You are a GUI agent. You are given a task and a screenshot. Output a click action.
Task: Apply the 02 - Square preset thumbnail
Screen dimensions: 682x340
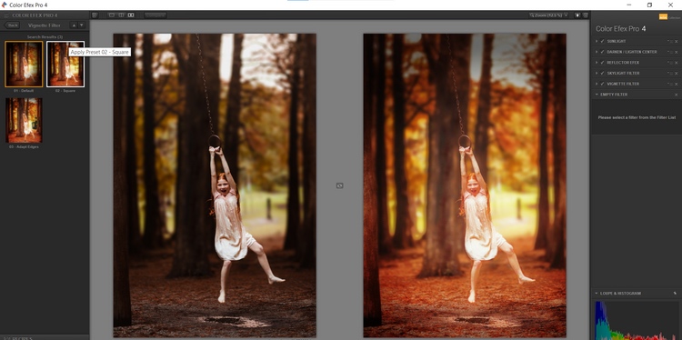coord(65,64)
